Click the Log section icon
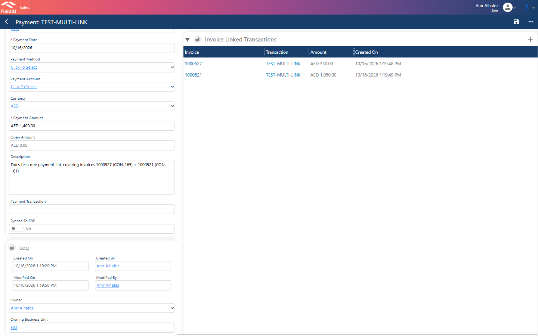Screen dimensions: 538x336 (12, 248)
